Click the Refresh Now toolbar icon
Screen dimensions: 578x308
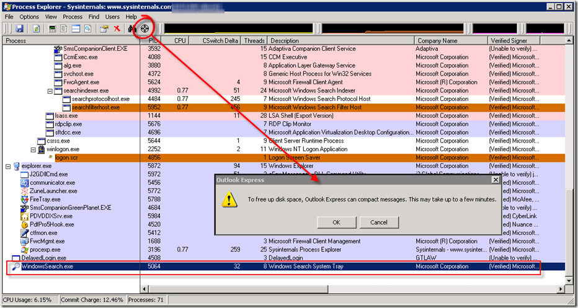[37, 29]
